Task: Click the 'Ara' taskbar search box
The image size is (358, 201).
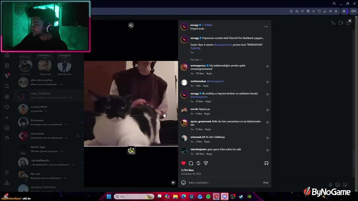Action: (134, 197)
